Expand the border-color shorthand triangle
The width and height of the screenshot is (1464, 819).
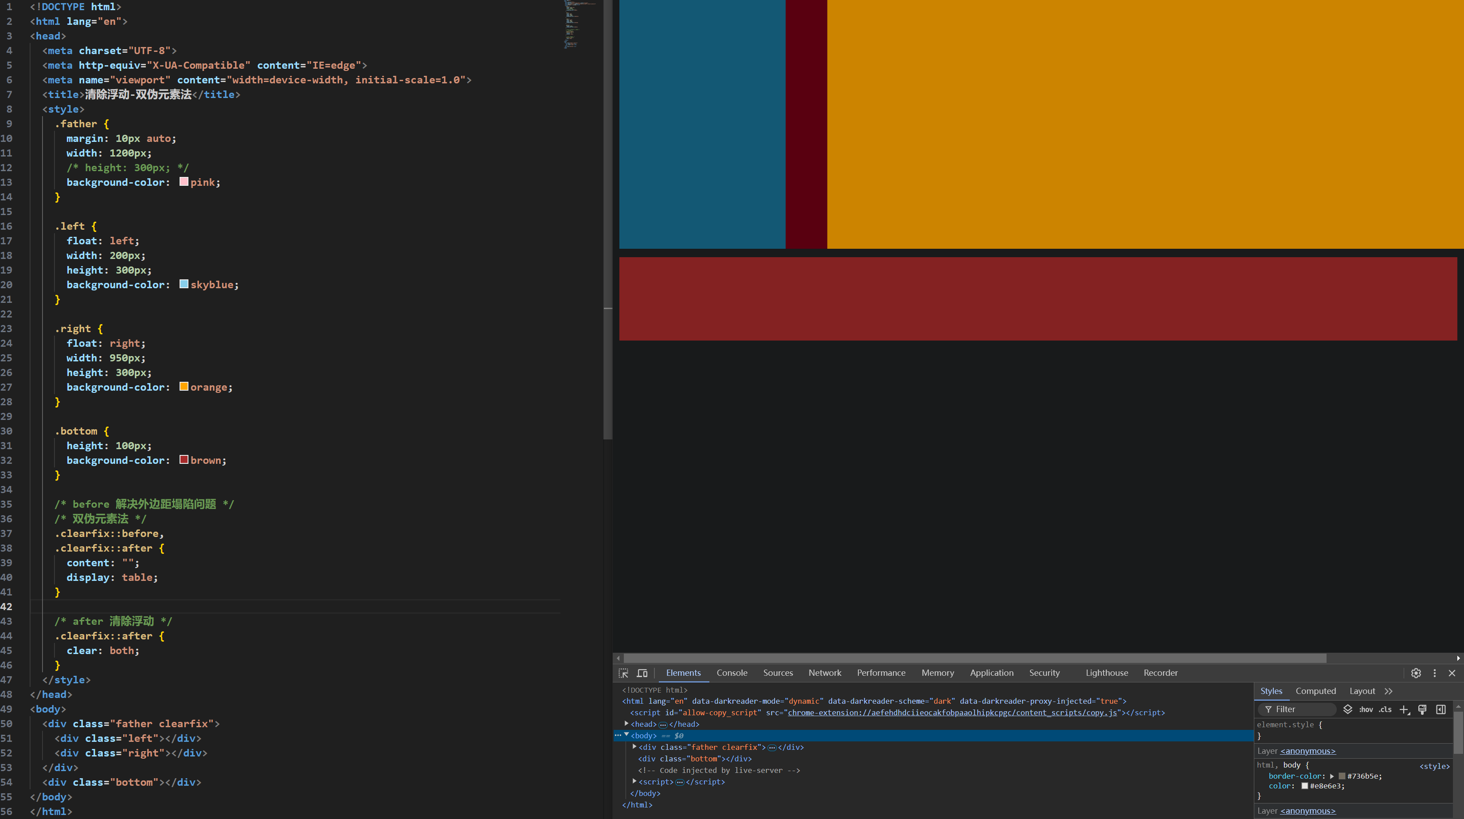coord(1331,776)
